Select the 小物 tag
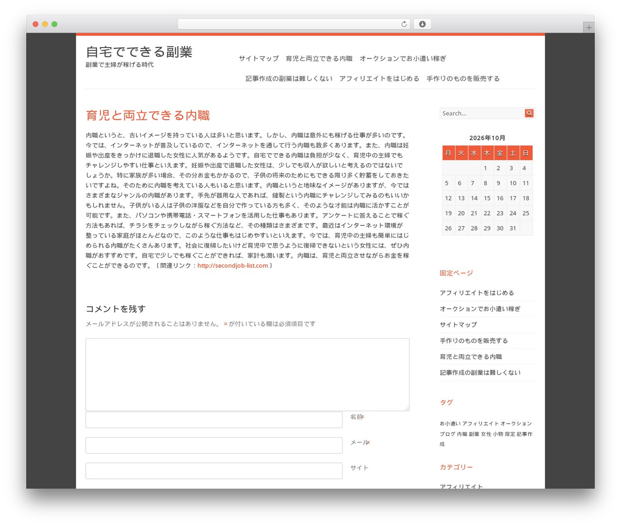The width and height of the screenshot is (621, 526). coord(498,434)
